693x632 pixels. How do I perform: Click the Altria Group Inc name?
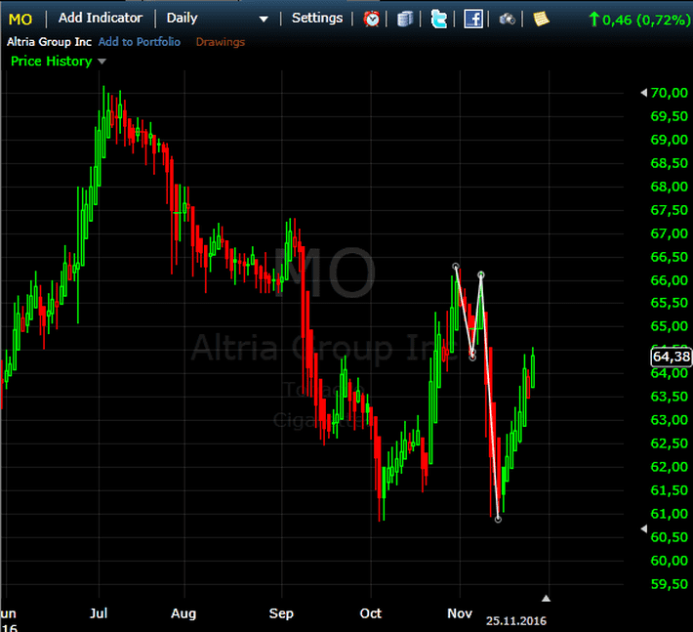[x=49, y=42]
